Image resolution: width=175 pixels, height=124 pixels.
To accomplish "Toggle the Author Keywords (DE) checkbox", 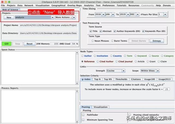I will tap(115, 31).
